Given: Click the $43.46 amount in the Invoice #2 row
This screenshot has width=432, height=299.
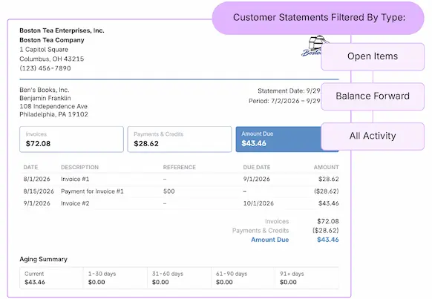Looking at the screenshot, I should click(328, 203).
